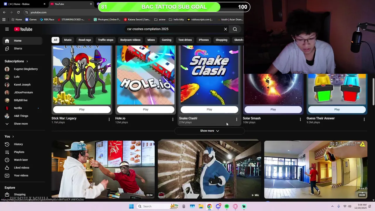The width and height of the screenshot is (375, 211).
Task: Open Eugene DingleBerry subscription channel
Action: pos(22,69)
